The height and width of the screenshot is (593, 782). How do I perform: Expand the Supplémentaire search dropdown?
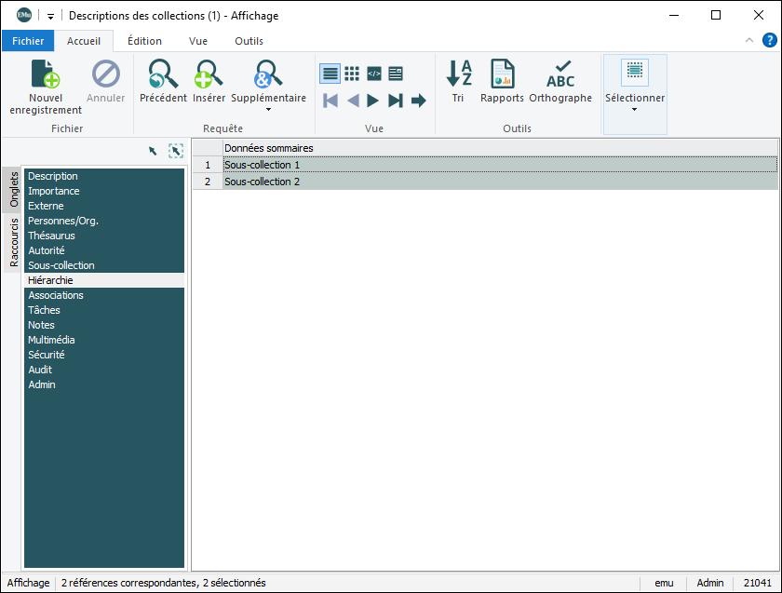click(x=268, y=110)
